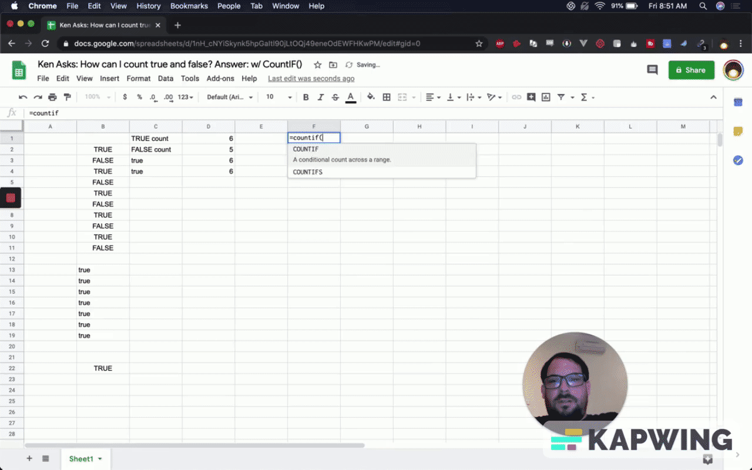Open the fill color bucket
The height and width of the screenshot is (470, 752).
tap(371, 97)
